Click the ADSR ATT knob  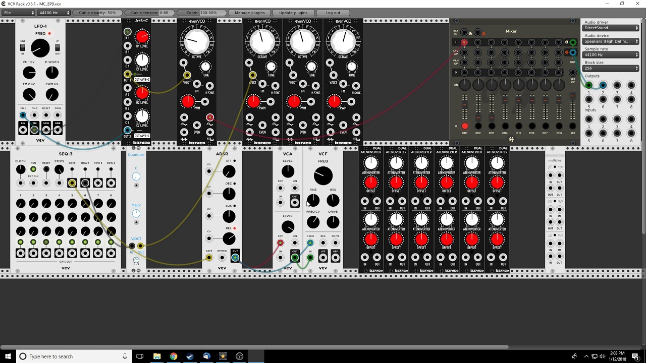[229, 172]
